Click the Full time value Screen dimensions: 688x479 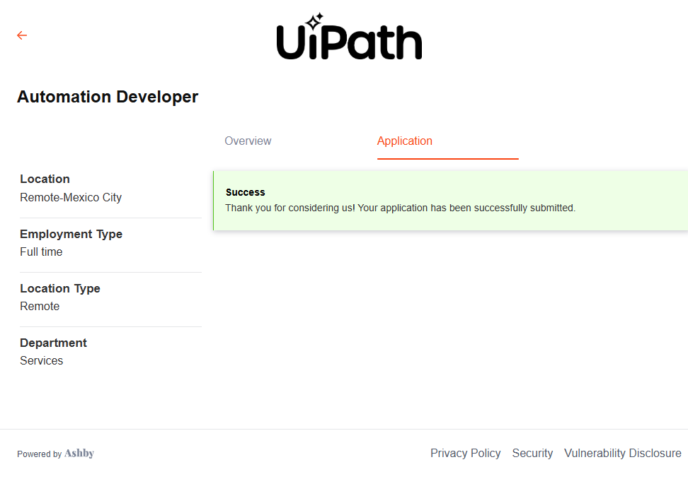tap(41, 252)
